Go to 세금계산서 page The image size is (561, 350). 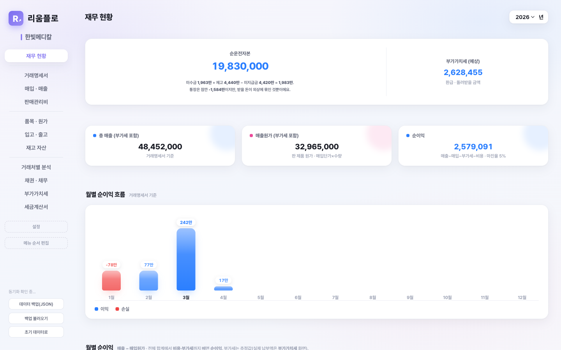36,207
